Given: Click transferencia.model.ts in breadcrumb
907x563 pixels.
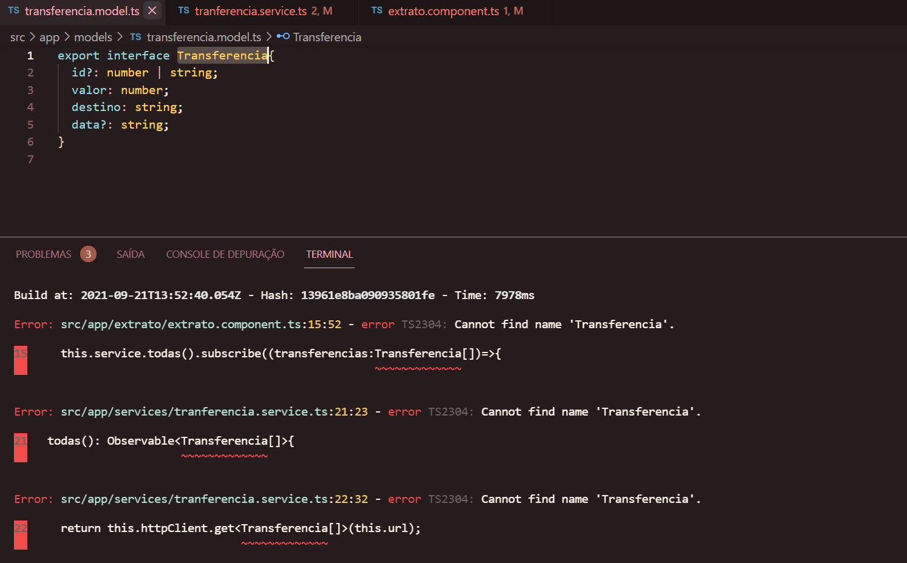Looking at the screenshot, I should coord(204,38).
